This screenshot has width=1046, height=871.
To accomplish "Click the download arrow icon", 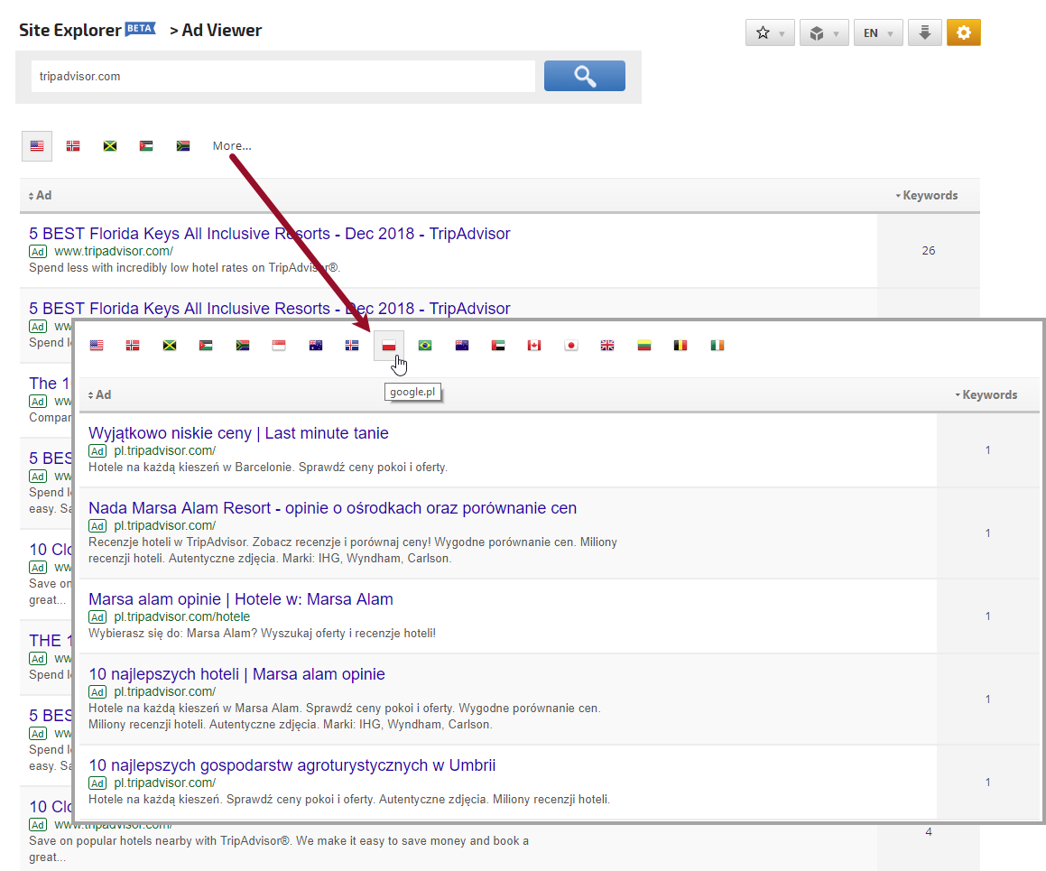I will point(924,32).
